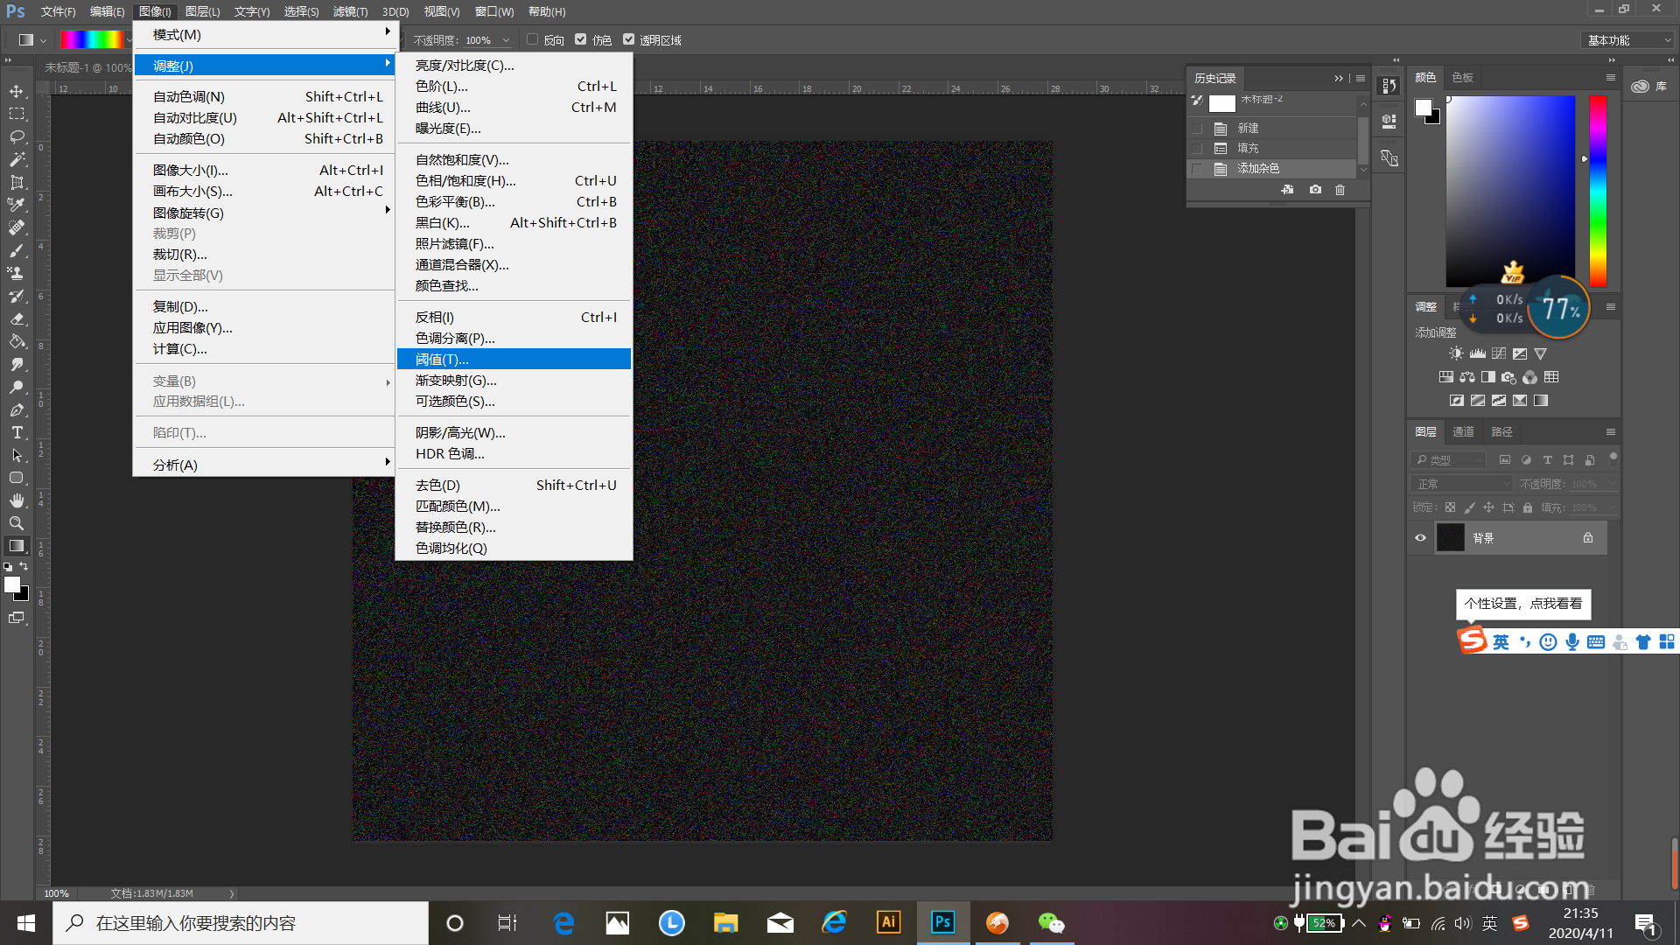Select the Lasso tool
Viewport: 1680px width, 945px height.
(17, 136)
